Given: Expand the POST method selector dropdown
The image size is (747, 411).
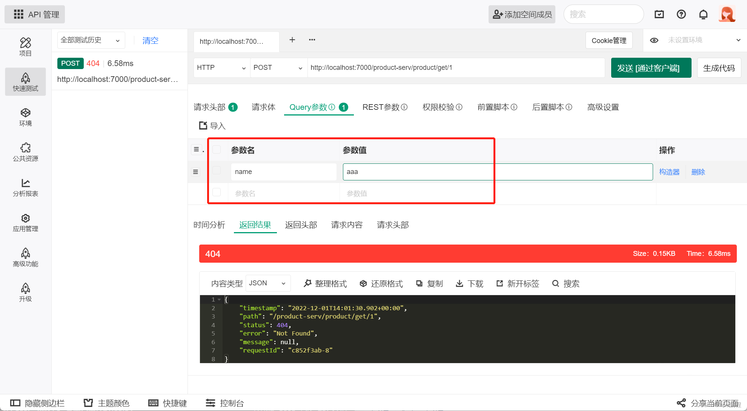Looking at the screenshot, I should (278, 67).
